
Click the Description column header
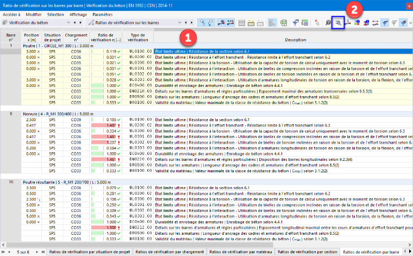tap(295, 40)
